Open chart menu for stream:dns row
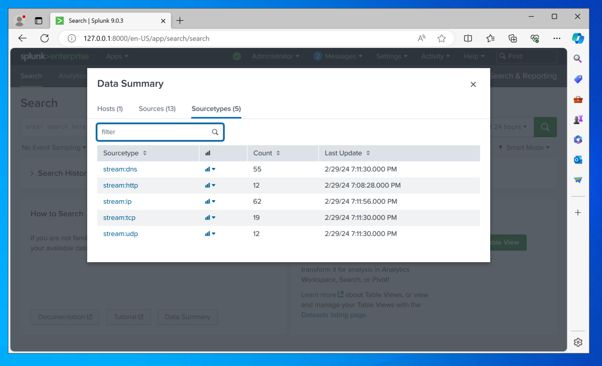The height and width of the screenshot is (366, 602). tap(210, 169)
